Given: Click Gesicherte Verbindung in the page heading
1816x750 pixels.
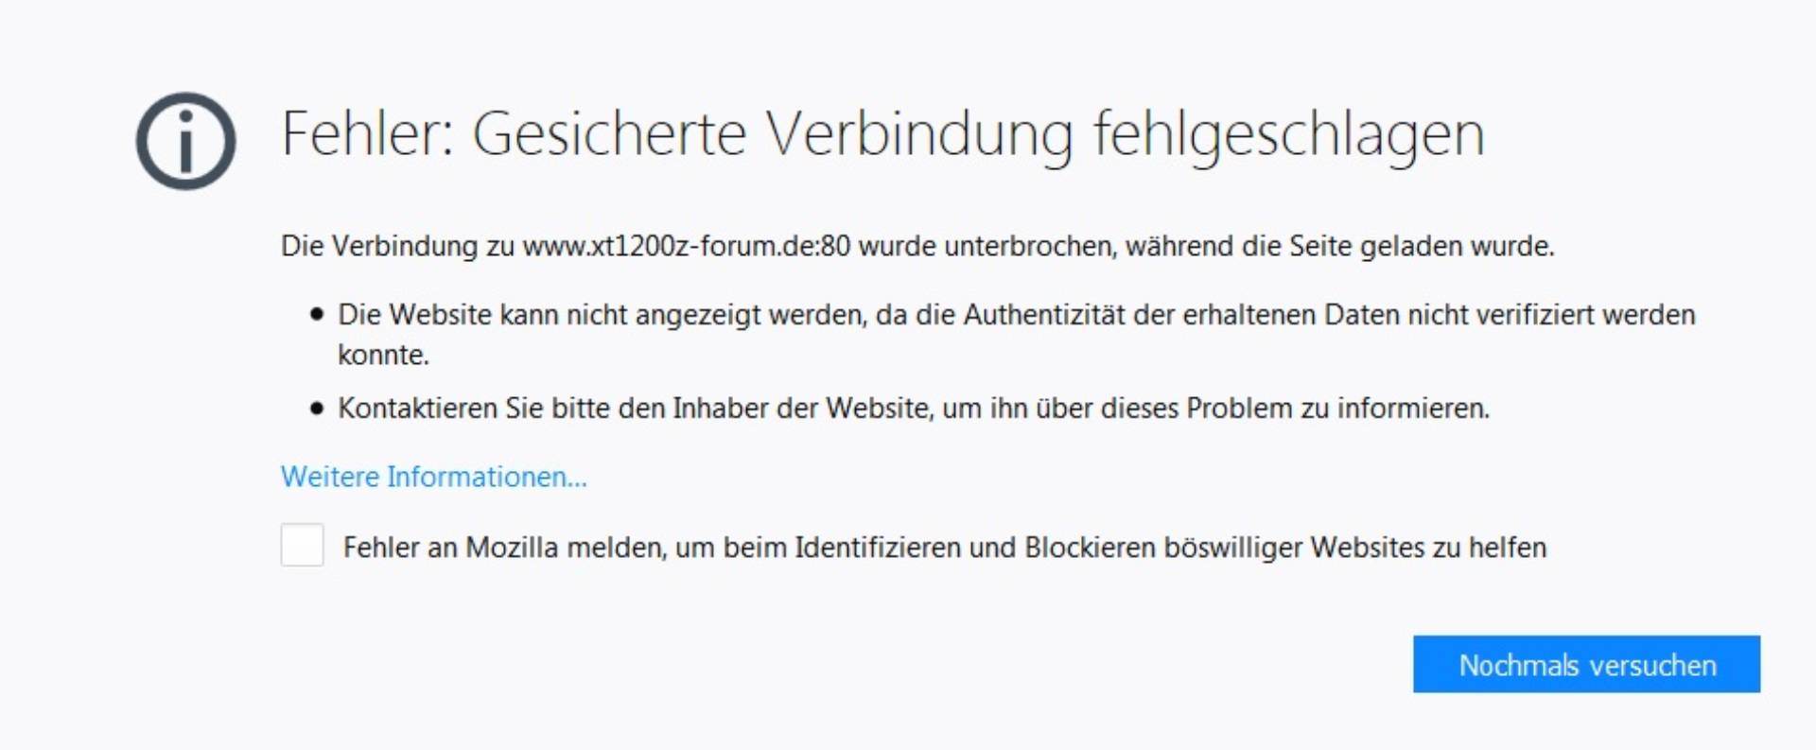Looking at the screenshot, I should tap(773, 133).
